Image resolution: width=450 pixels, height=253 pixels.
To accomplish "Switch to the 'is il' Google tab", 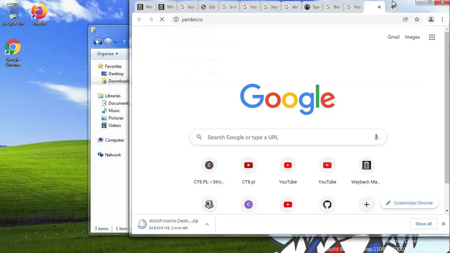I will (x=229, y=7).
